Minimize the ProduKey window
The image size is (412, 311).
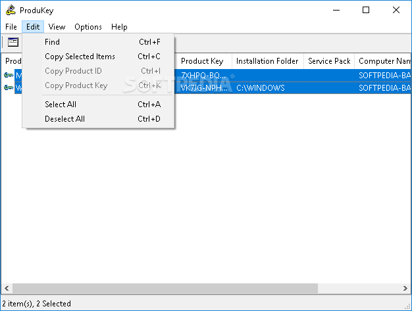[x=336, y=10]
